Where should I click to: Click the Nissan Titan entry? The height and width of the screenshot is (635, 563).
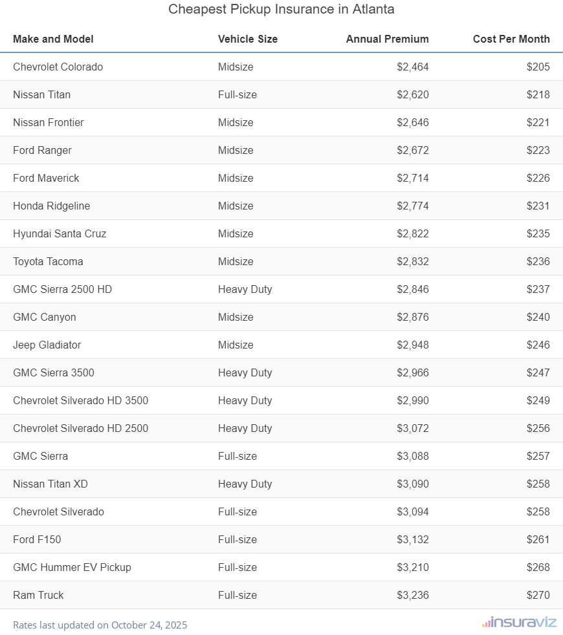[41, 94]
